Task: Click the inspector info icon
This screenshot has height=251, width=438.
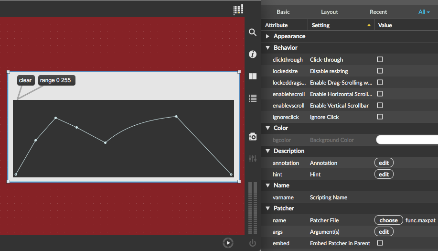Action: click(x=253, y=55)
